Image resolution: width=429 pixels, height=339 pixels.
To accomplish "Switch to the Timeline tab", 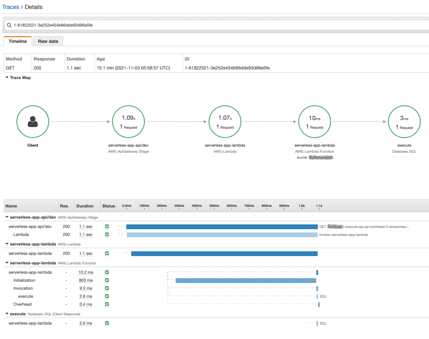I will pyautogui.click(x=18, y=41).
